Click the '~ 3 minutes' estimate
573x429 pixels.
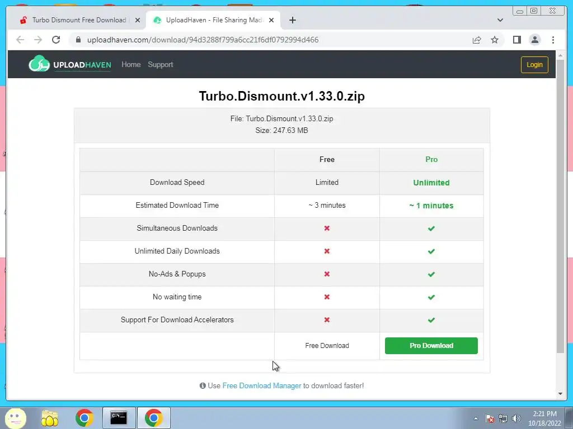[x=327, y=206]
